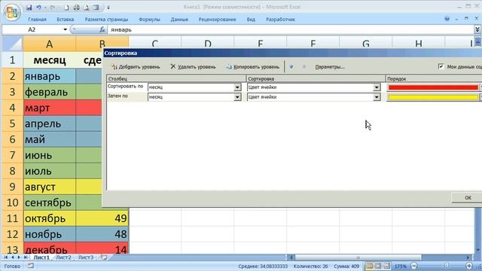Open the Главная ribbon tab
Viewport: 482px width, 271px height.
click(37, 20)
